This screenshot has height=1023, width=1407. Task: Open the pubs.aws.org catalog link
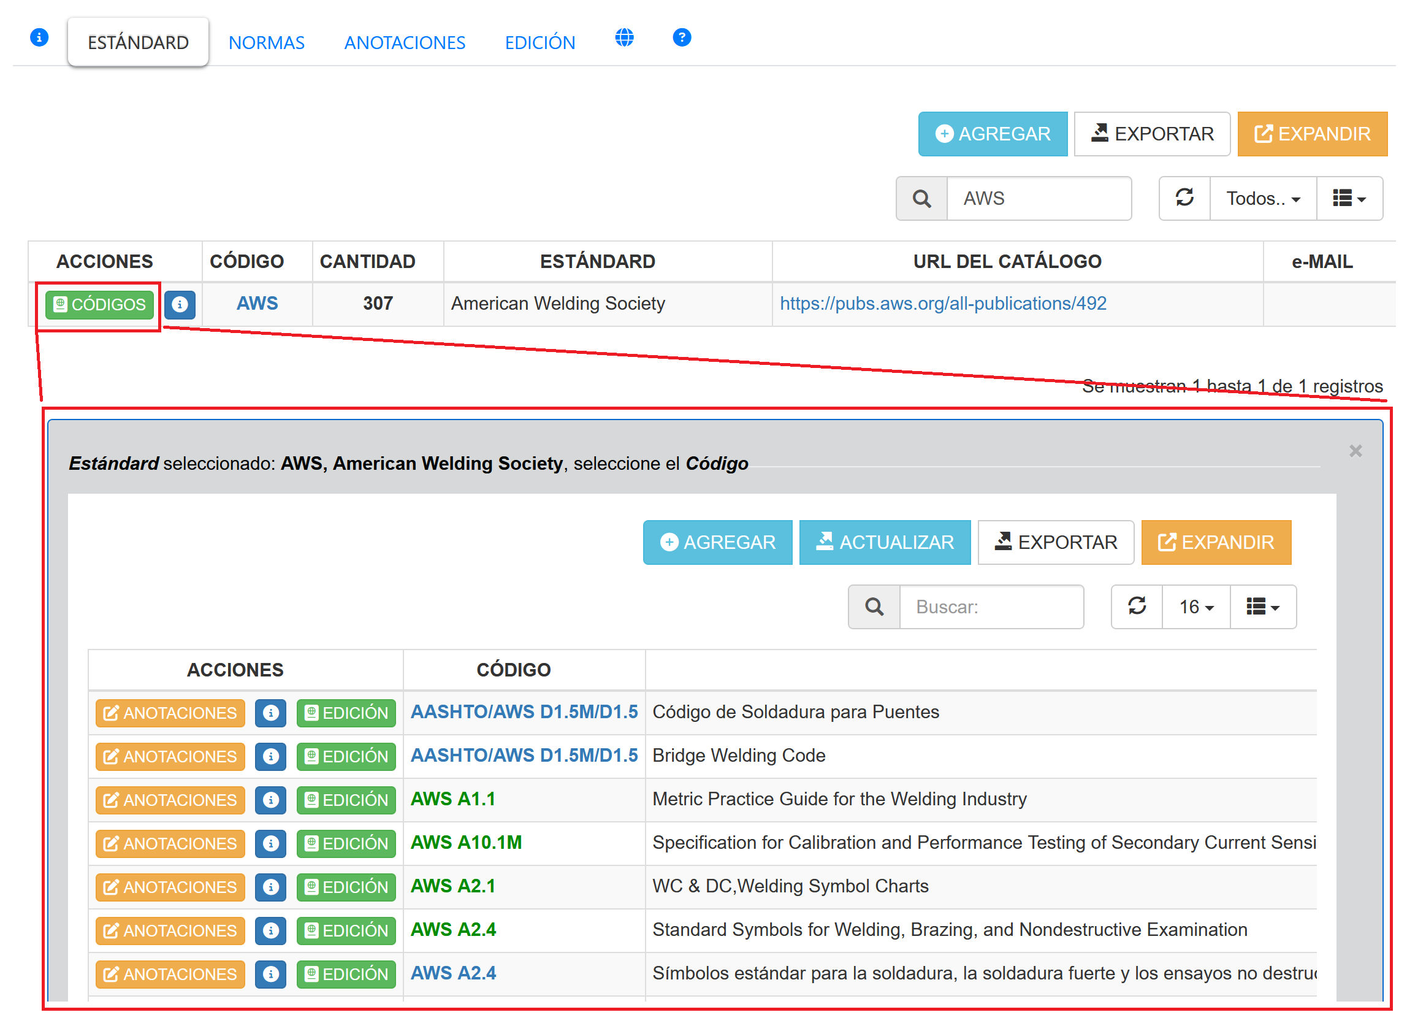pos(942,303)
